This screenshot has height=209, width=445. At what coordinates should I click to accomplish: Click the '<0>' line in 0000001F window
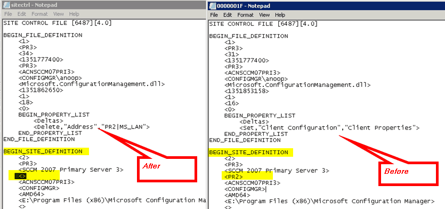230,110
